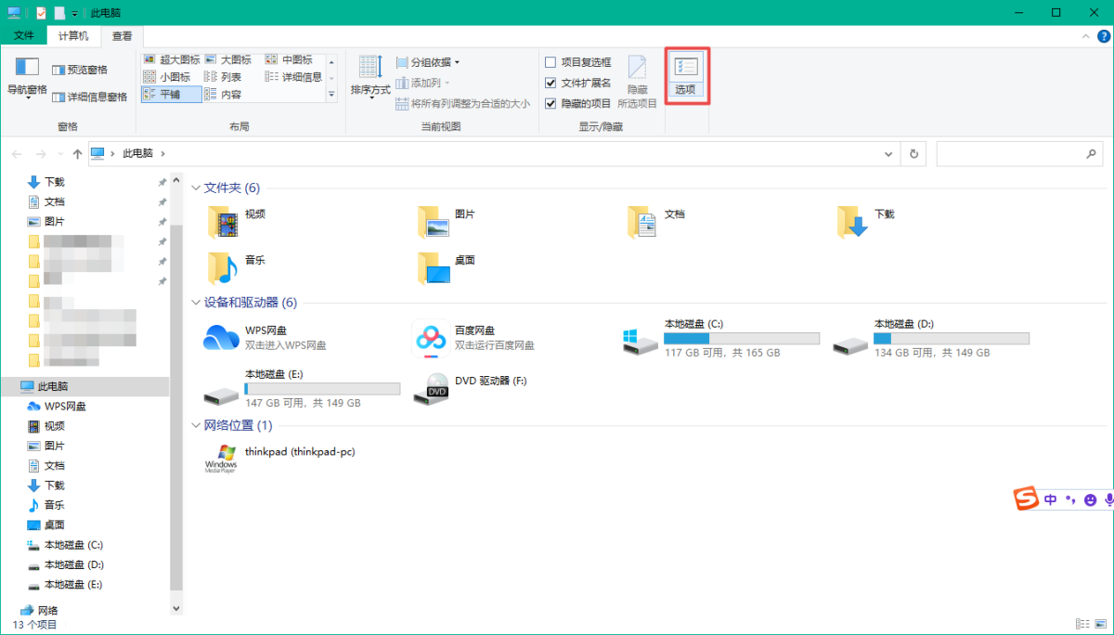This screenshot has height=635, width=1114.
Task: Select 超大图标 extra large icons layout
Action: click(172, 59)
